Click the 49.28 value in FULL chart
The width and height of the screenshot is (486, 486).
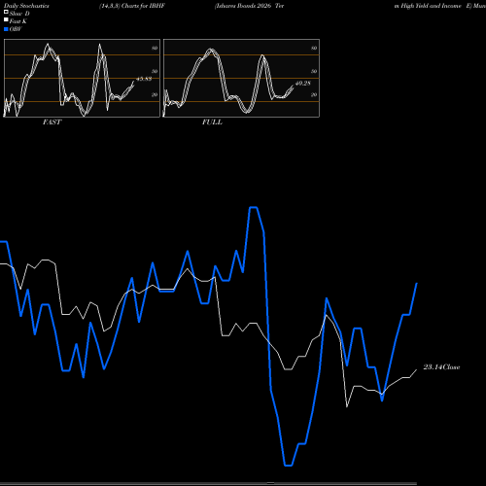(x=303, y=84)
